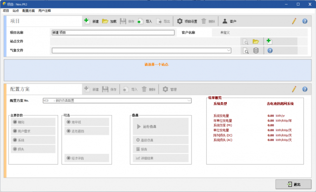Click the 高级仿真 button
316x192 pixels.
pos(161,140)
